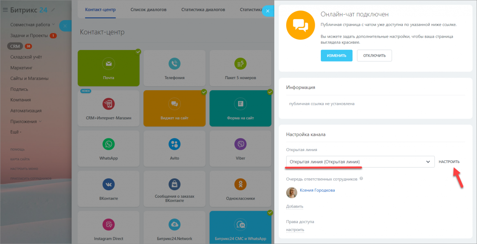477x244 pixels.
Task: Expand the Приложения sidebar menu
Action: point(26,121)
